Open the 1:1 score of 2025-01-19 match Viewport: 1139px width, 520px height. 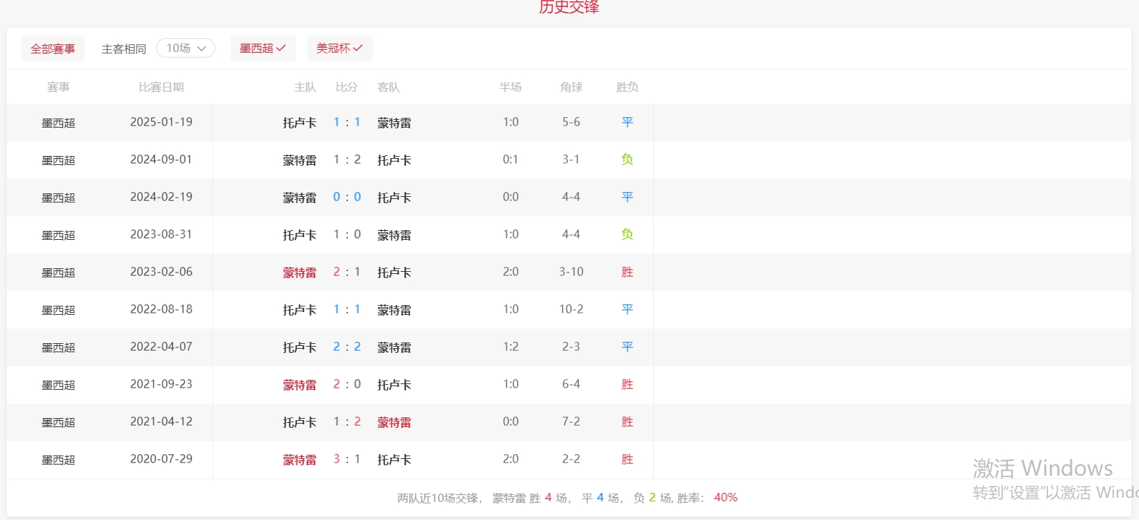346,122
